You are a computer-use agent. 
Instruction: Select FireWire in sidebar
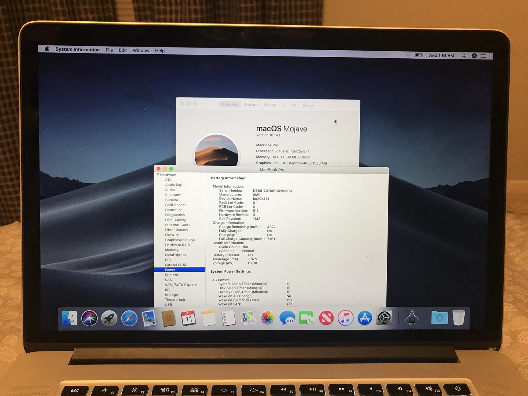(x=172, y=235)
